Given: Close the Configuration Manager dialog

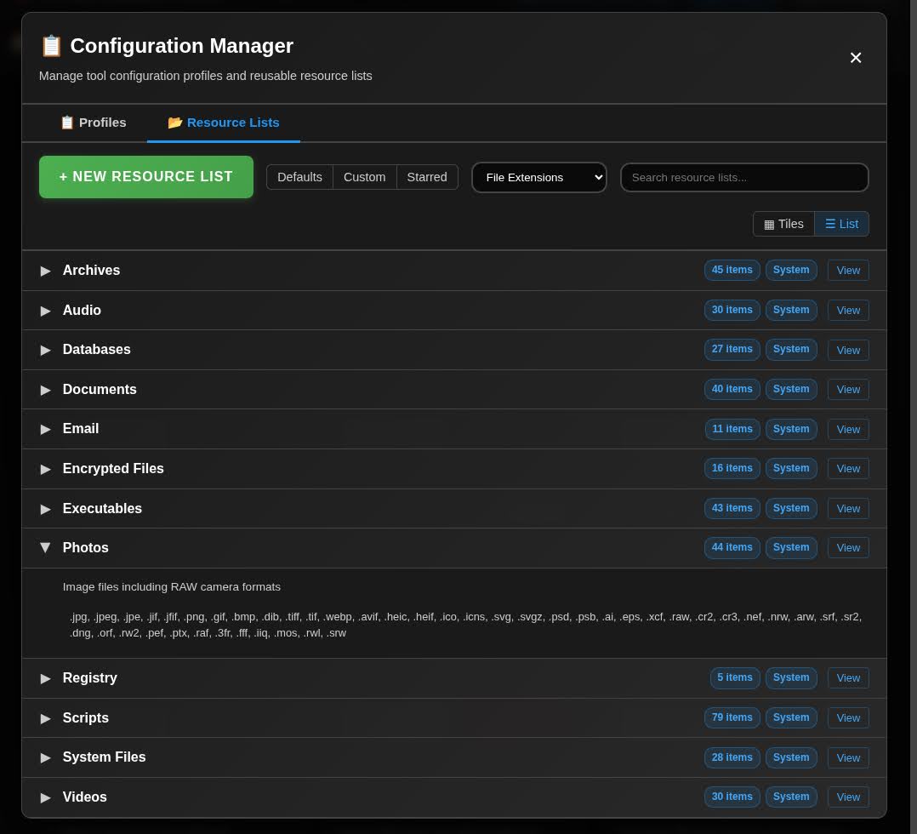Looking at the screenshot, I should [856, 57].
